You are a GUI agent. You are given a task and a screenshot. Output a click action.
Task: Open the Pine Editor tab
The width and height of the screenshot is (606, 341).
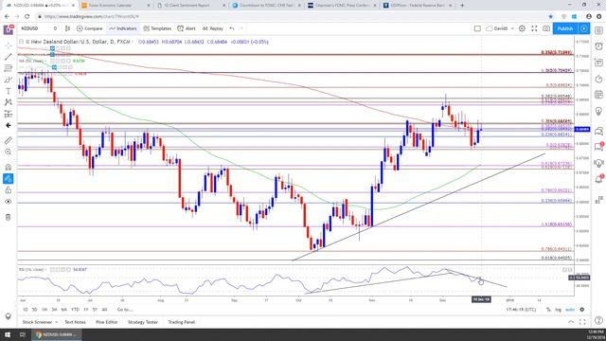point(106,322)
